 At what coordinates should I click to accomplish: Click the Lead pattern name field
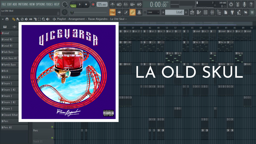pos(174,12)
